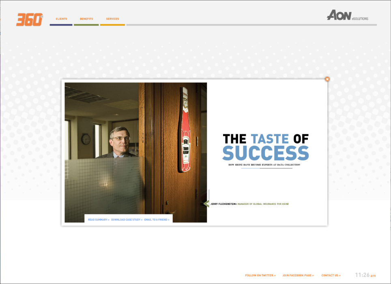Image resolution: width=391 pixels, height=284 pixels.
Task: Click the purple bar under Clients
Action: pos(61,25)
